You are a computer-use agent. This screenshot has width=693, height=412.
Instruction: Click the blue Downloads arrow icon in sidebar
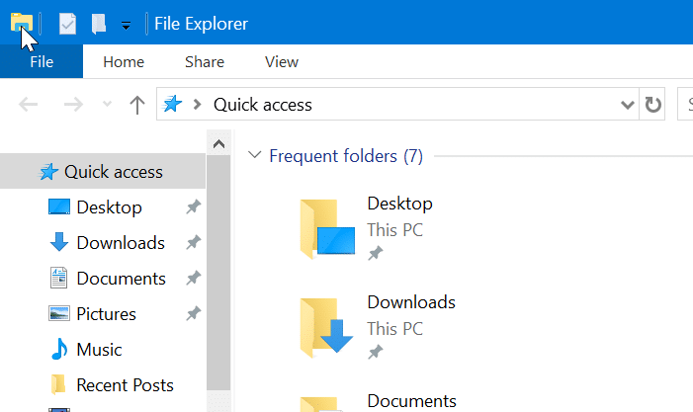[x=59, y=242]
